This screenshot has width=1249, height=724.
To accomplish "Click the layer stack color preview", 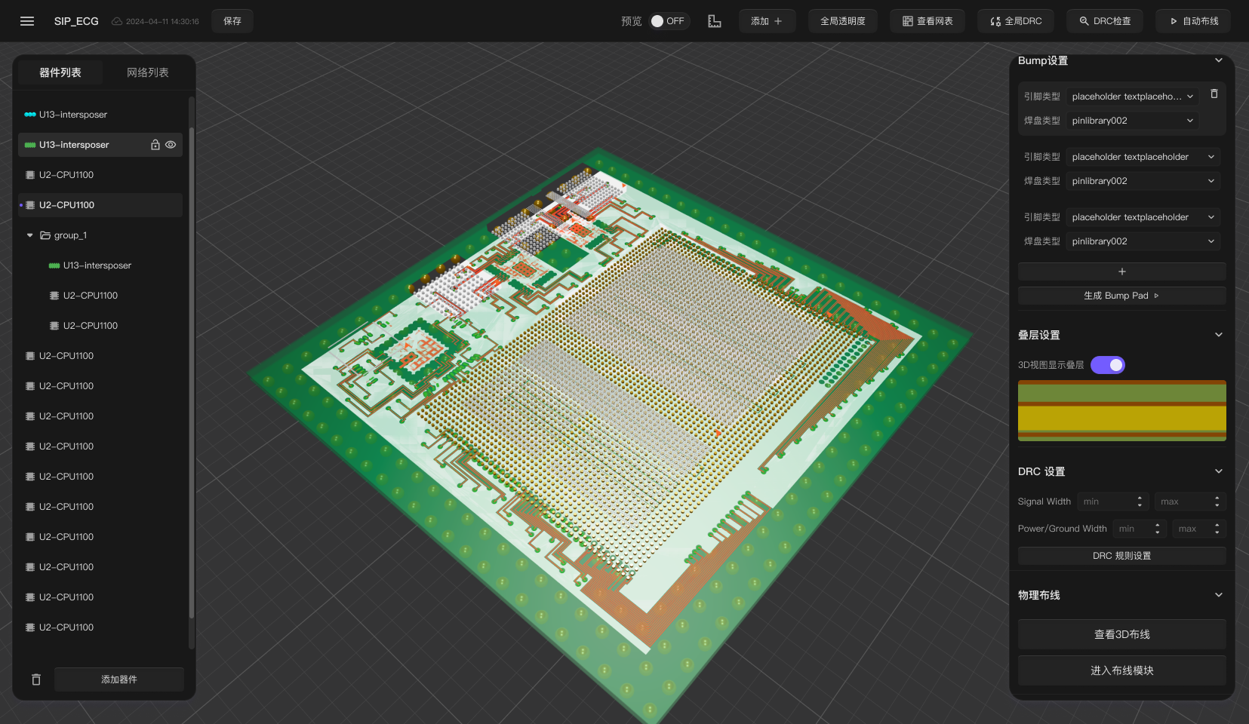I will (1121, 410).
